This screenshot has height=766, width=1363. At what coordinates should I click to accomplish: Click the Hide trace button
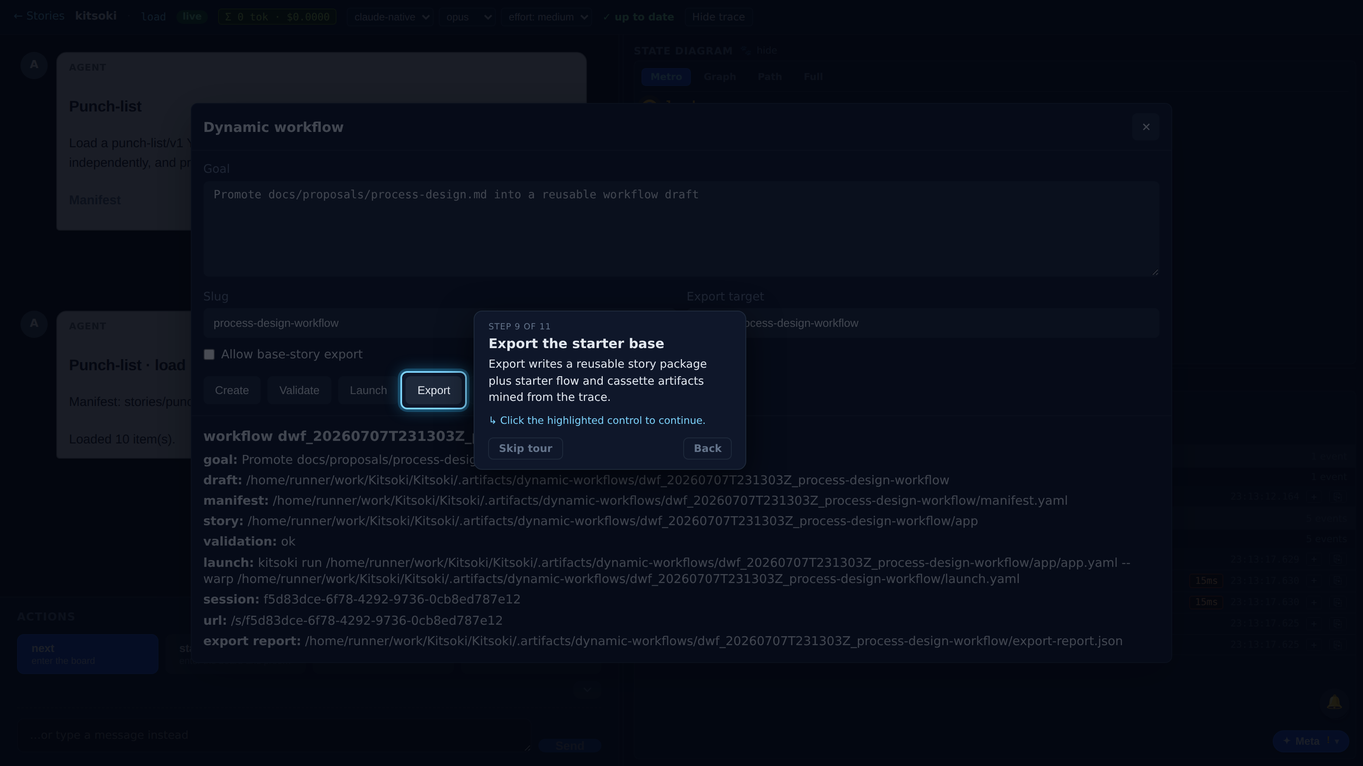(718, 17)
